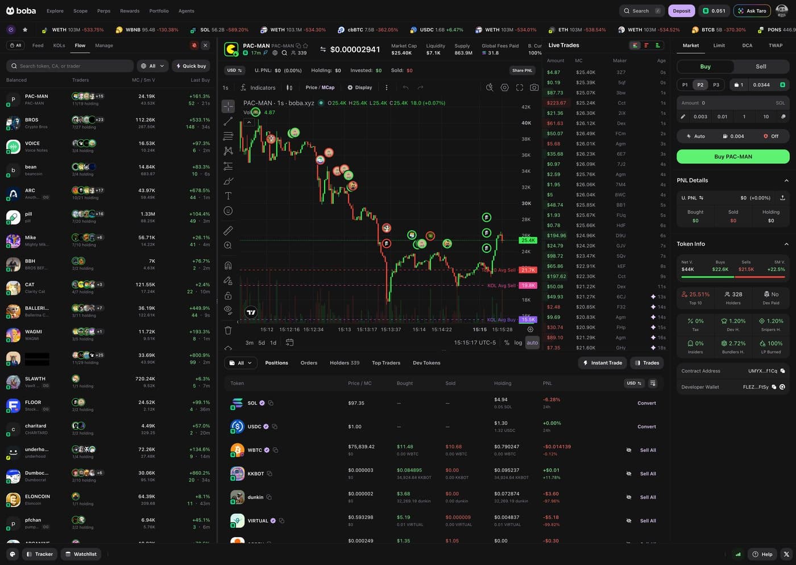Click the magnet mode icon in chart toolbar

228,265
